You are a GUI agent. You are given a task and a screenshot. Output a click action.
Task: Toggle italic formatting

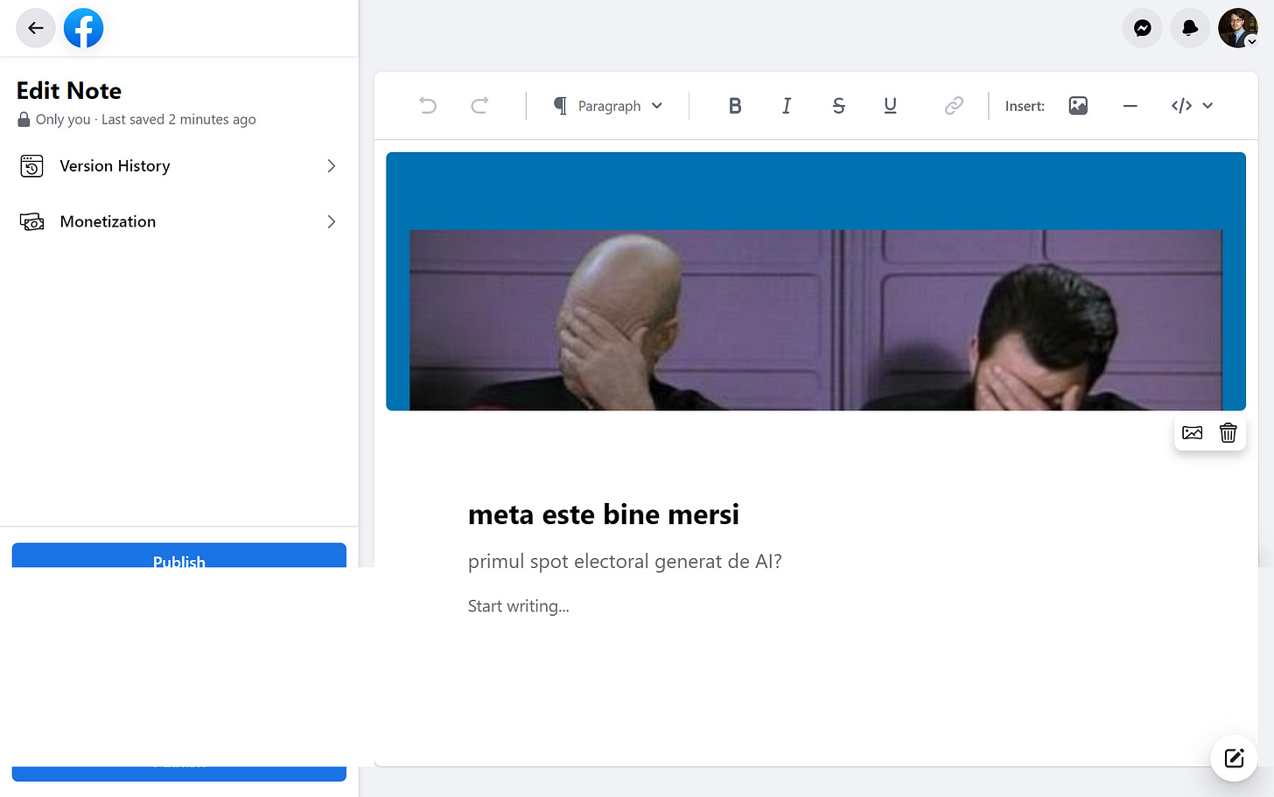(x=787, y=106)
